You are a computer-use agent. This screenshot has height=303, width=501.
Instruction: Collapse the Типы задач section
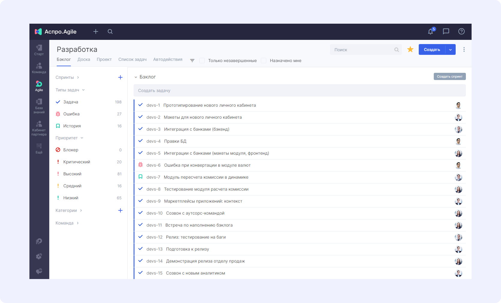pyautogui.click(x=70, y=90)
